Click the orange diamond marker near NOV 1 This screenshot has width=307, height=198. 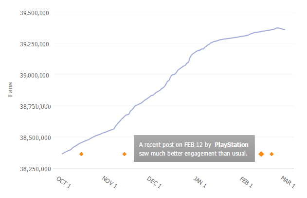coord(125,154)
